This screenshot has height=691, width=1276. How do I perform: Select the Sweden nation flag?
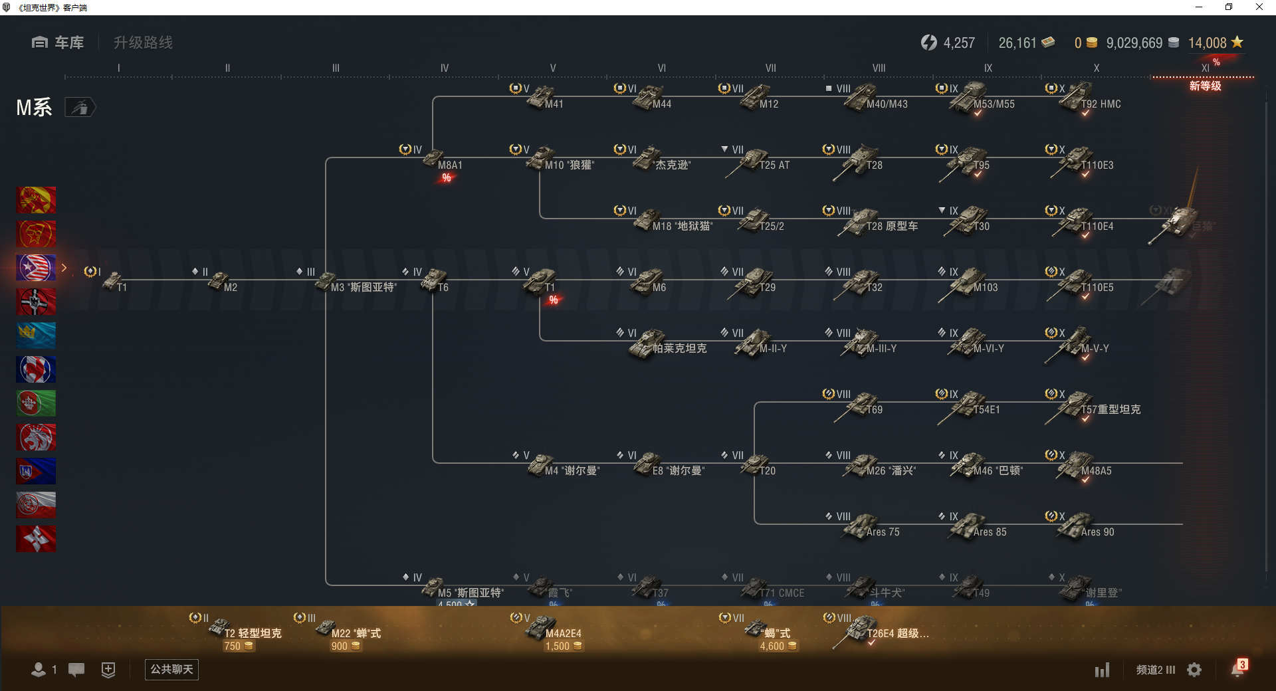(x=36, y=336)
